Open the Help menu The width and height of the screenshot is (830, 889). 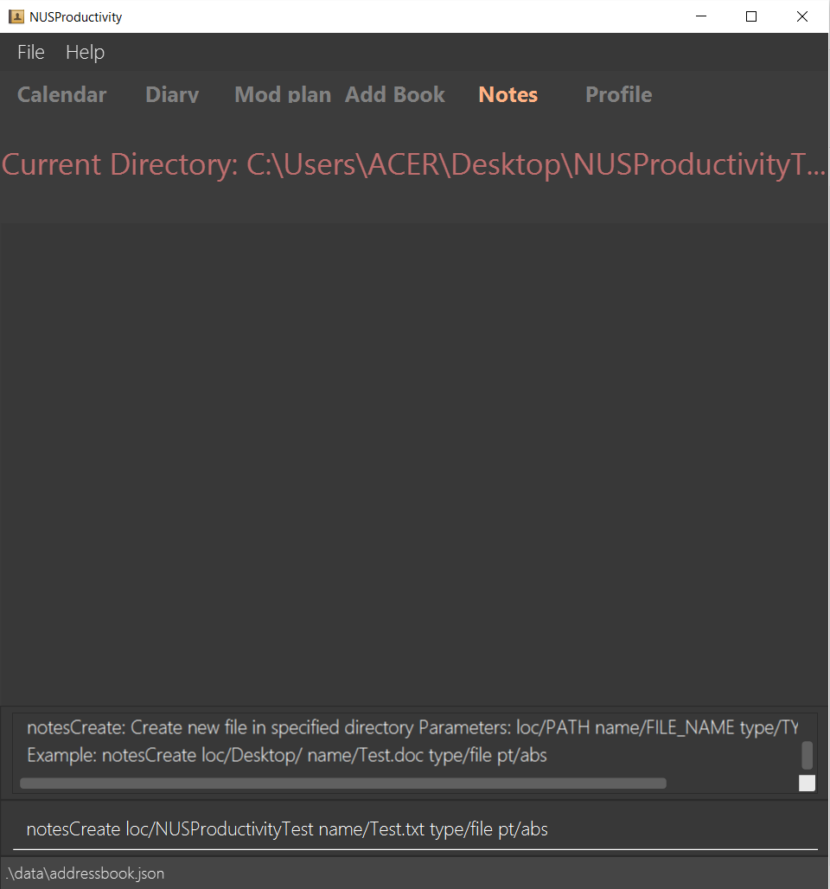[85, 52]
